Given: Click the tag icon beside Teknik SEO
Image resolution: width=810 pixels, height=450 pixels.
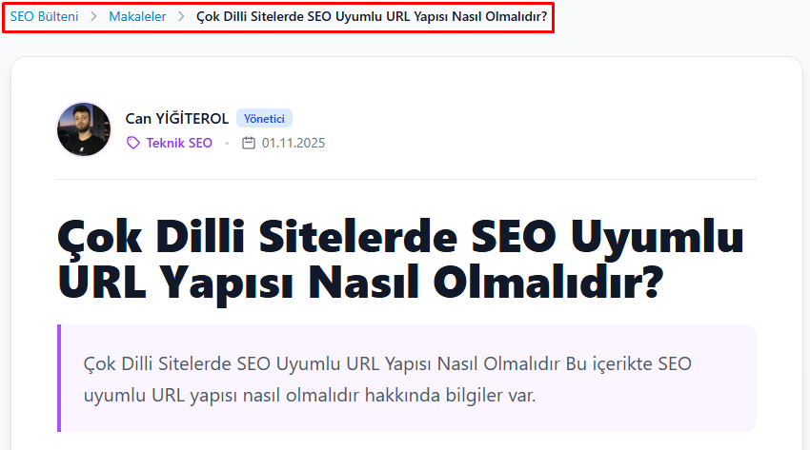Looking at the screenshot, I should point(133,143).
